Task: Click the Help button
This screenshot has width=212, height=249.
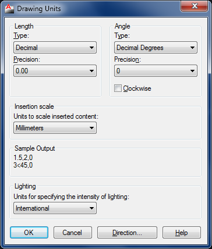Action: pos(182,232)
